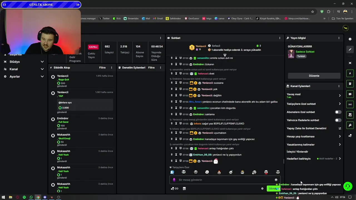
Task: Open Sahibinden bookmark
Action: (173, 19)
